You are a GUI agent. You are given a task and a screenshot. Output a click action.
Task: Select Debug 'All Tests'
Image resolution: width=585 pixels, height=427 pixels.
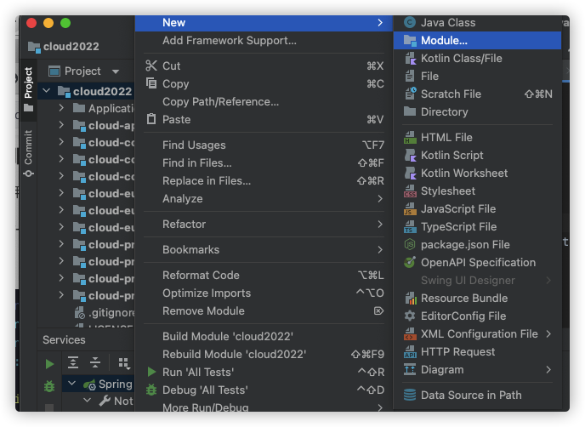(264, 390)
